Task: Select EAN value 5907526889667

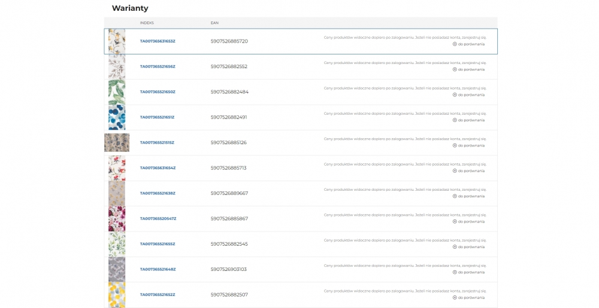Action: [x=229, y=193]
